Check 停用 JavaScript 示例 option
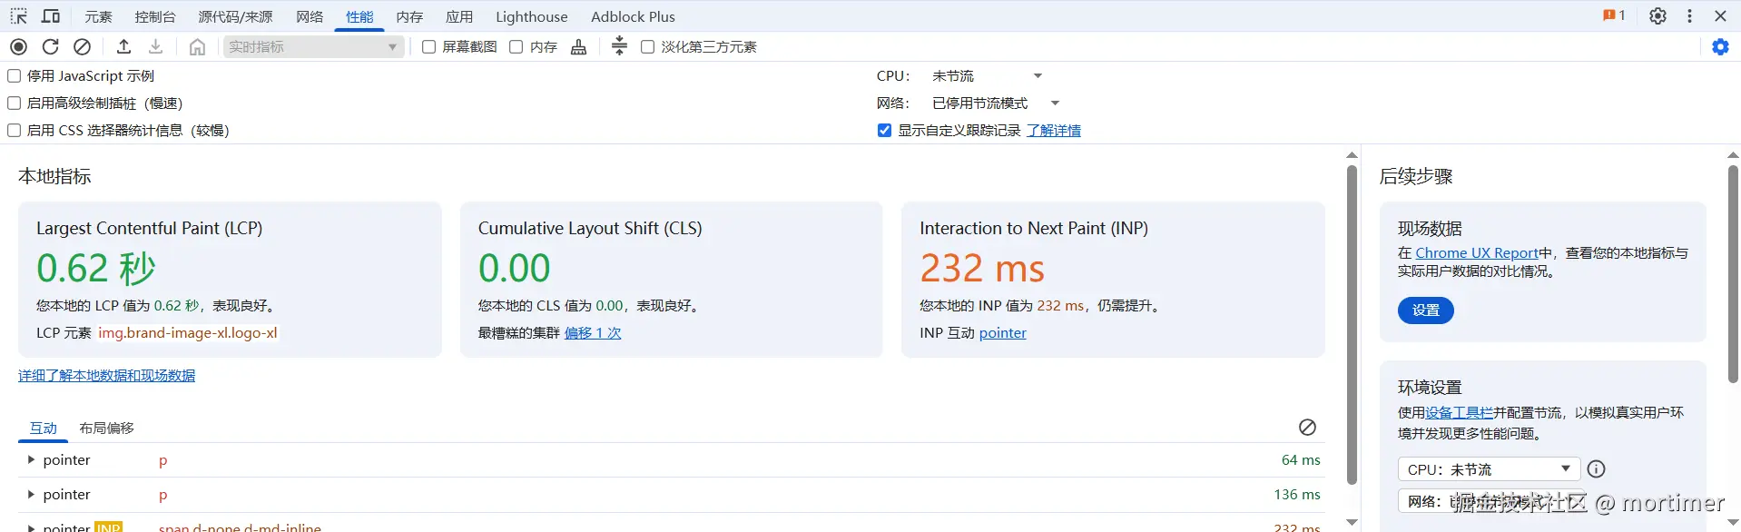 tap(15, 76)
